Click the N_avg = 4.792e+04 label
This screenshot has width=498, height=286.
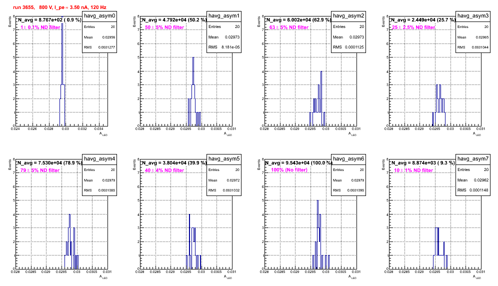tap(174, 19)
